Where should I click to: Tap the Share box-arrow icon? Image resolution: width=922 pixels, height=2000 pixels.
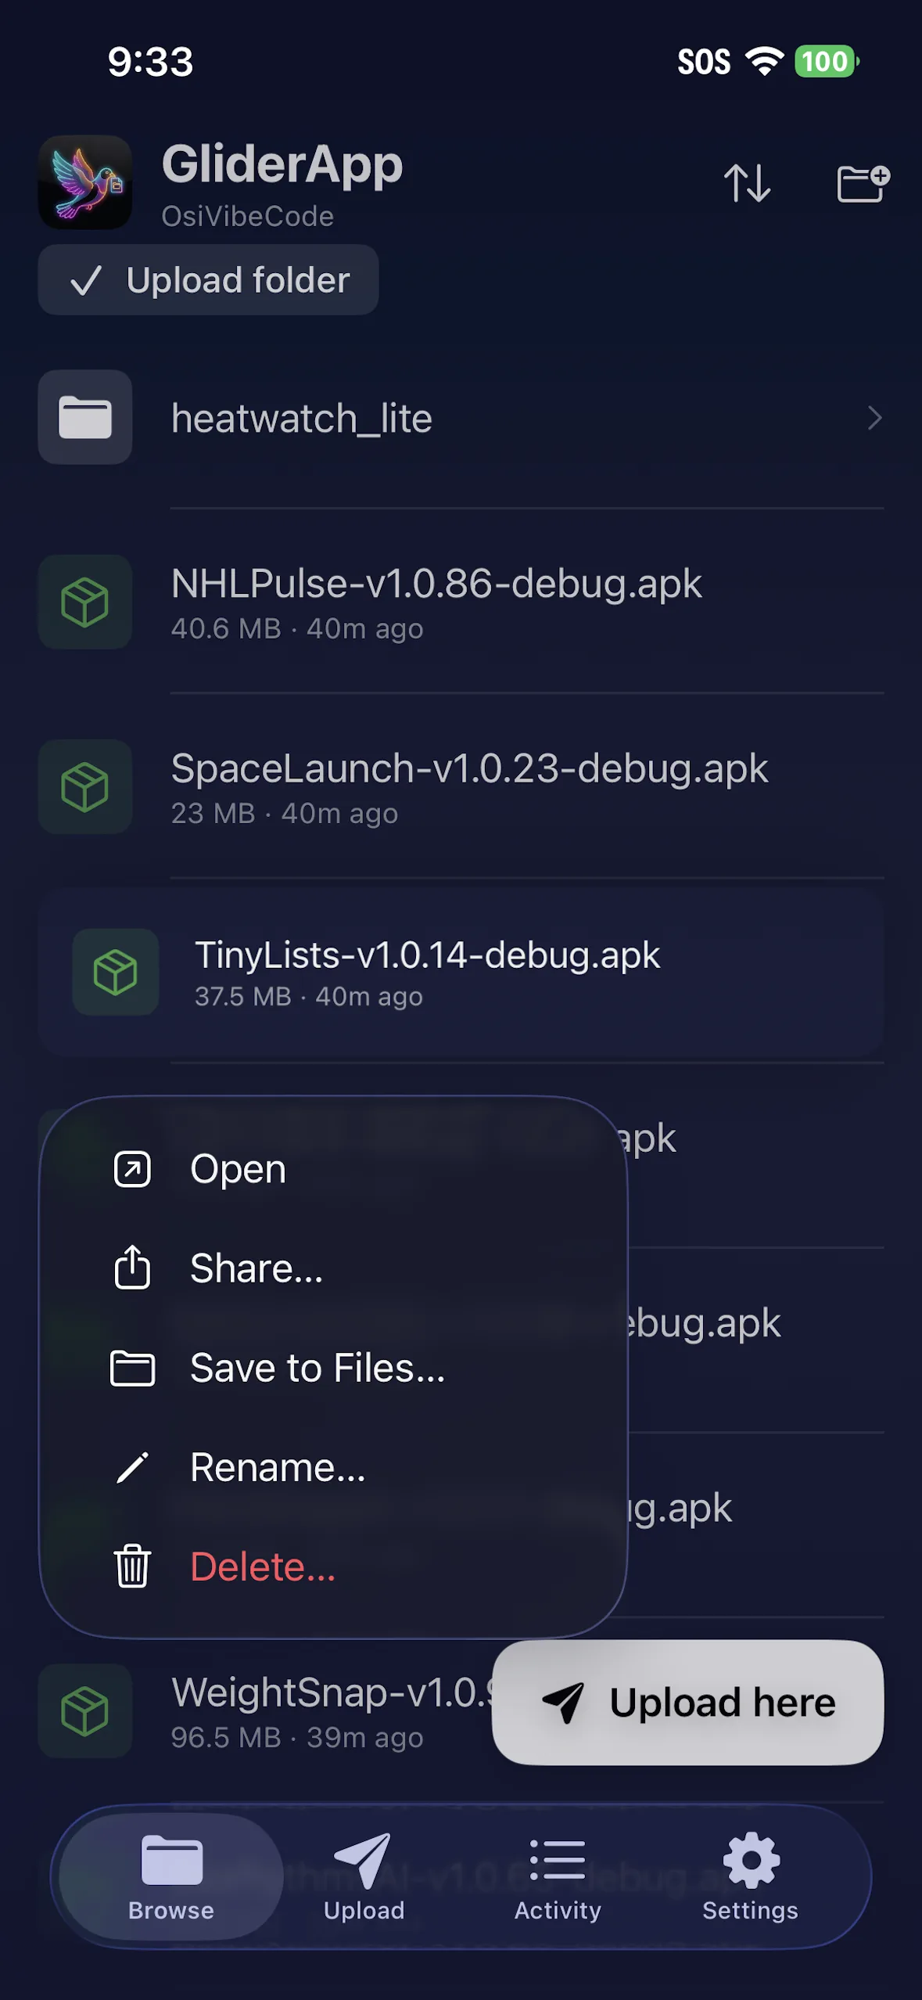(132, 1266)
